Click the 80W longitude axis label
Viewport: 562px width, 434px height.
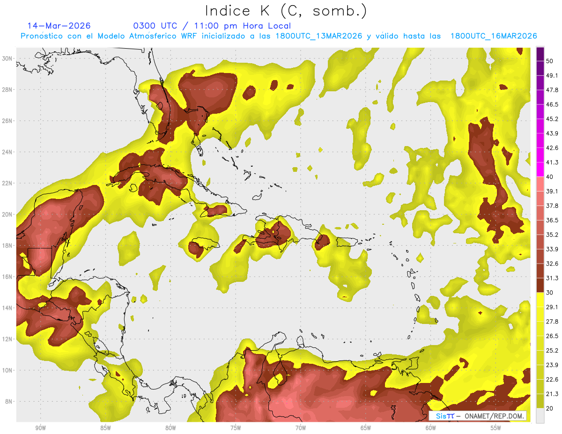170,428
